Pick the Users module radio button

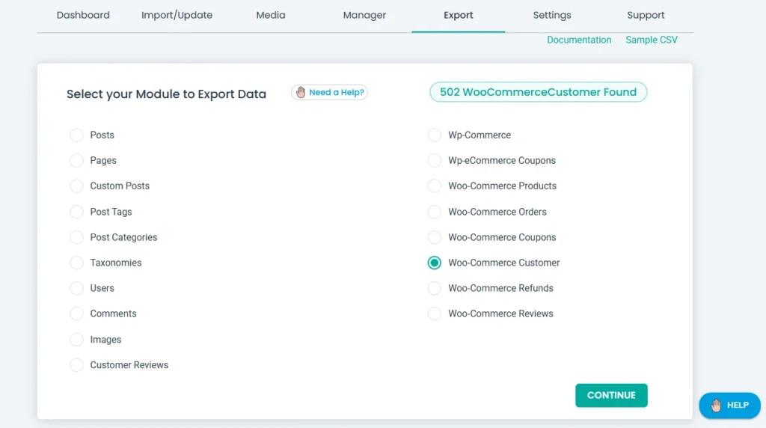tap(76, 288)
